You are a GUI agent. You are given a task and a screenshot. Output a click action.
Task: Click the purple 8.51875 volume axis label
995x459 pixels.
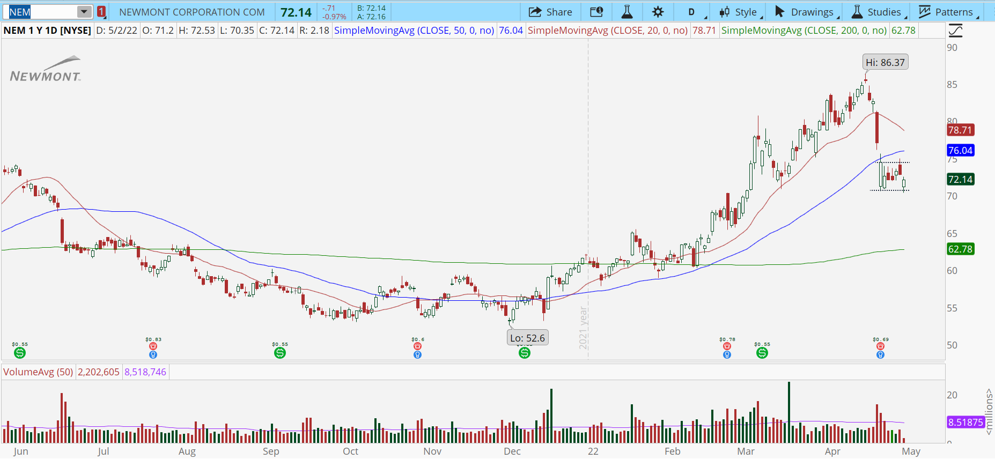coord(965,422)
